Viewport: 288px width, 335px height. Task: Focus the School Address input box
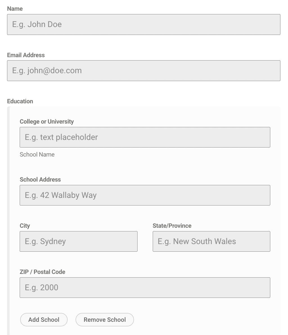145,195
